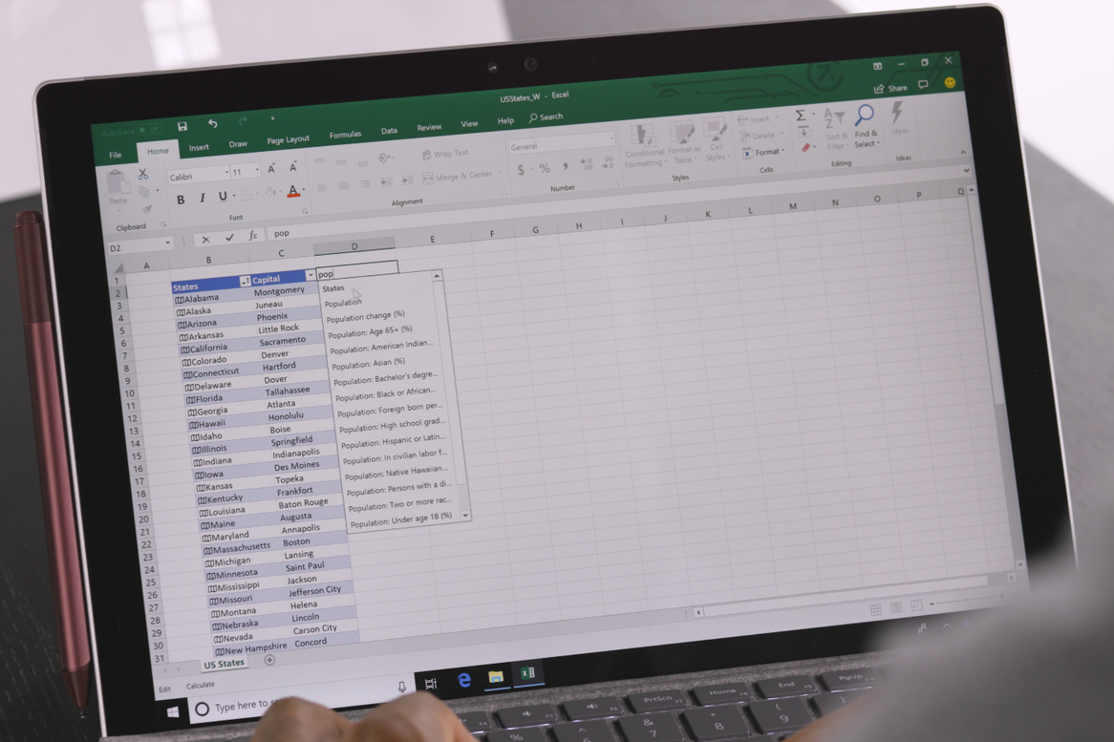The image size is (1114, 742).
Task: Switch to the Insert tab
Action: (x=199, y=147)
